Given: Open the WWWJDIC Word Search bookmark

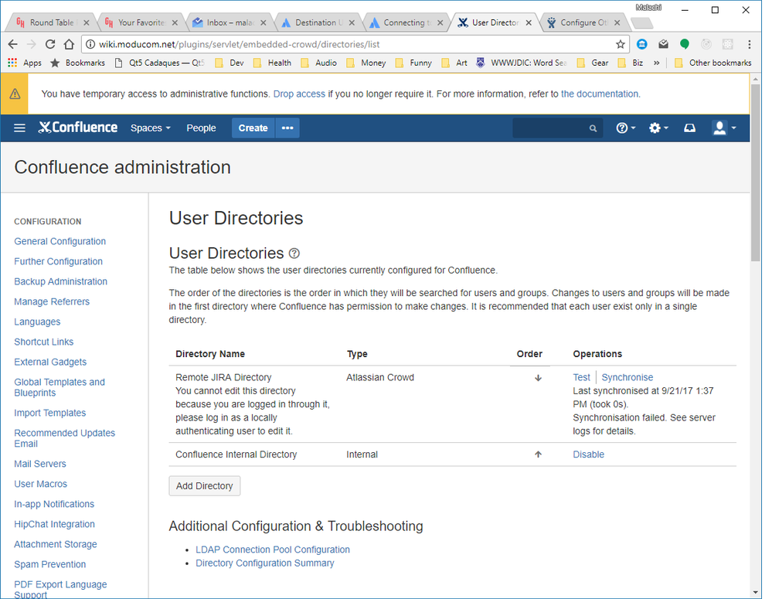Looking at the screenshot, I should [522, 63].
